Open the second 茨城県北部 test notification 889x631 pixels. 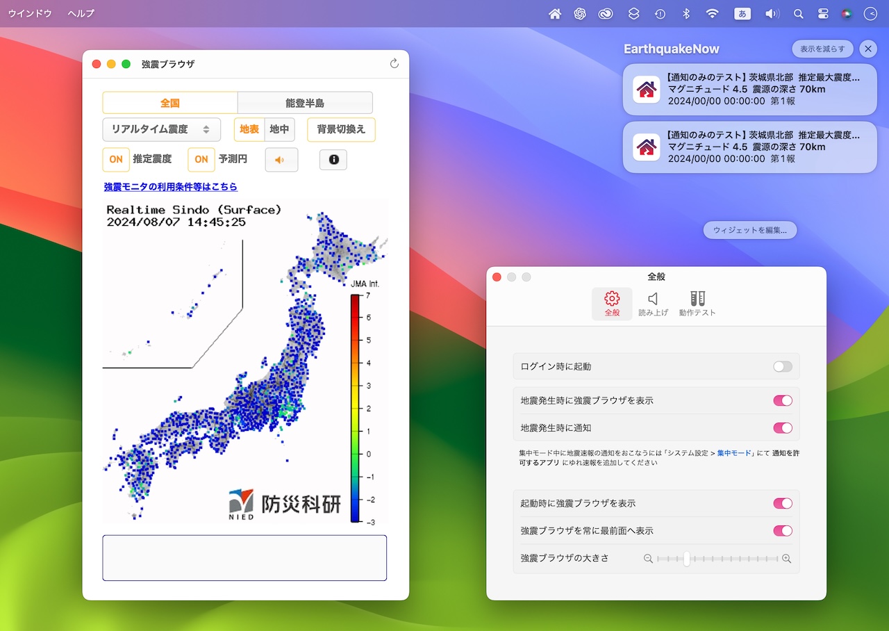750,147
